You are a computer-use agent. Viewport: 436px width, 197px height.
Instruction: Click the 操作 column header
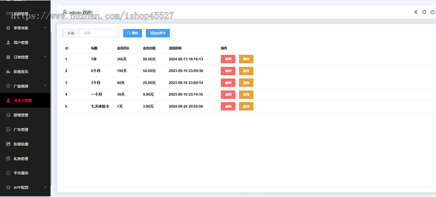tap(224, 48)
